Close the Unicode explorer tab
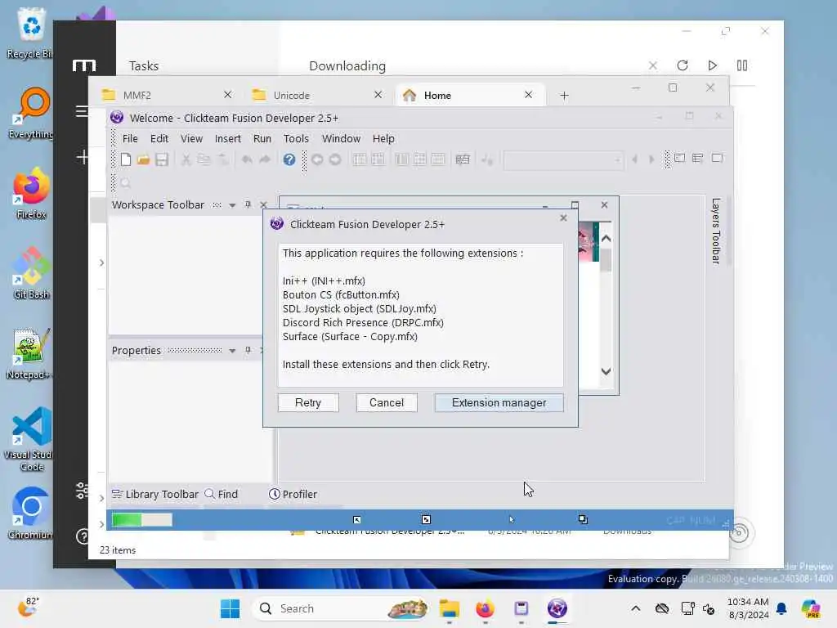The width and height of the screenshot is (837, 628). pyautogui.click(x=378, y=95)
